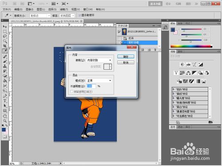Switch to the 色板 swatches tab
Screen dimensions: 222x166
(x=180, y=24)
